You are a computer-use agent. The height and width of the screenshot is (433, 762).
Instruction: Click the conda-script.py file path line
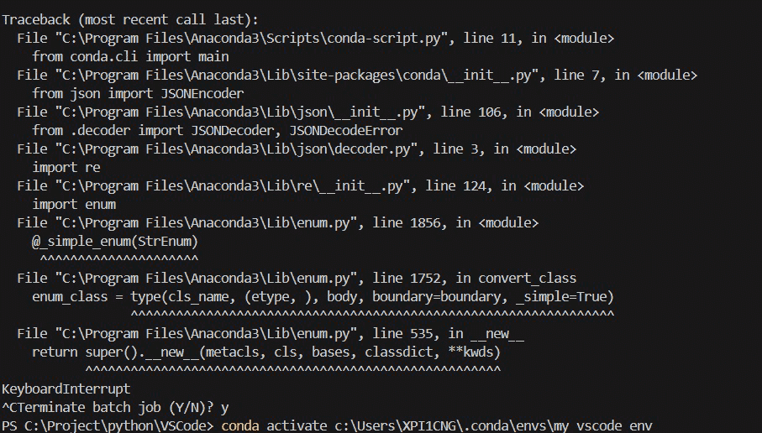pyautogui.click(x=315, y=39)
